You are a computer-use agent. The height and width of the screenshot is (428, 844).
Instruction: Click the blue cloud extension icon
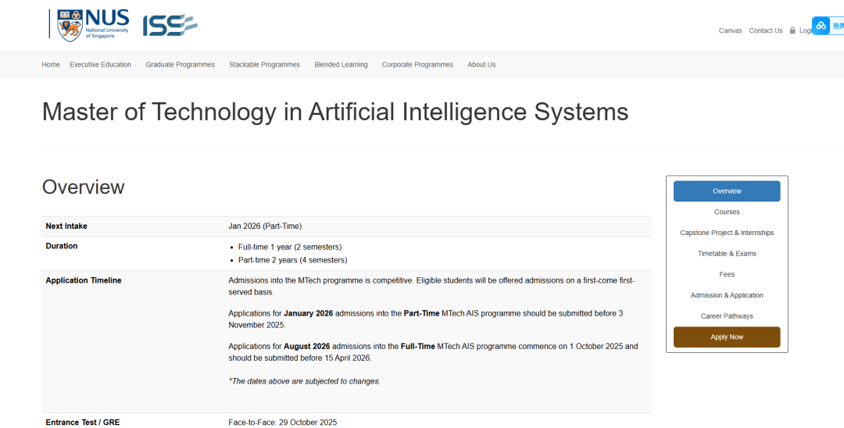821,26
